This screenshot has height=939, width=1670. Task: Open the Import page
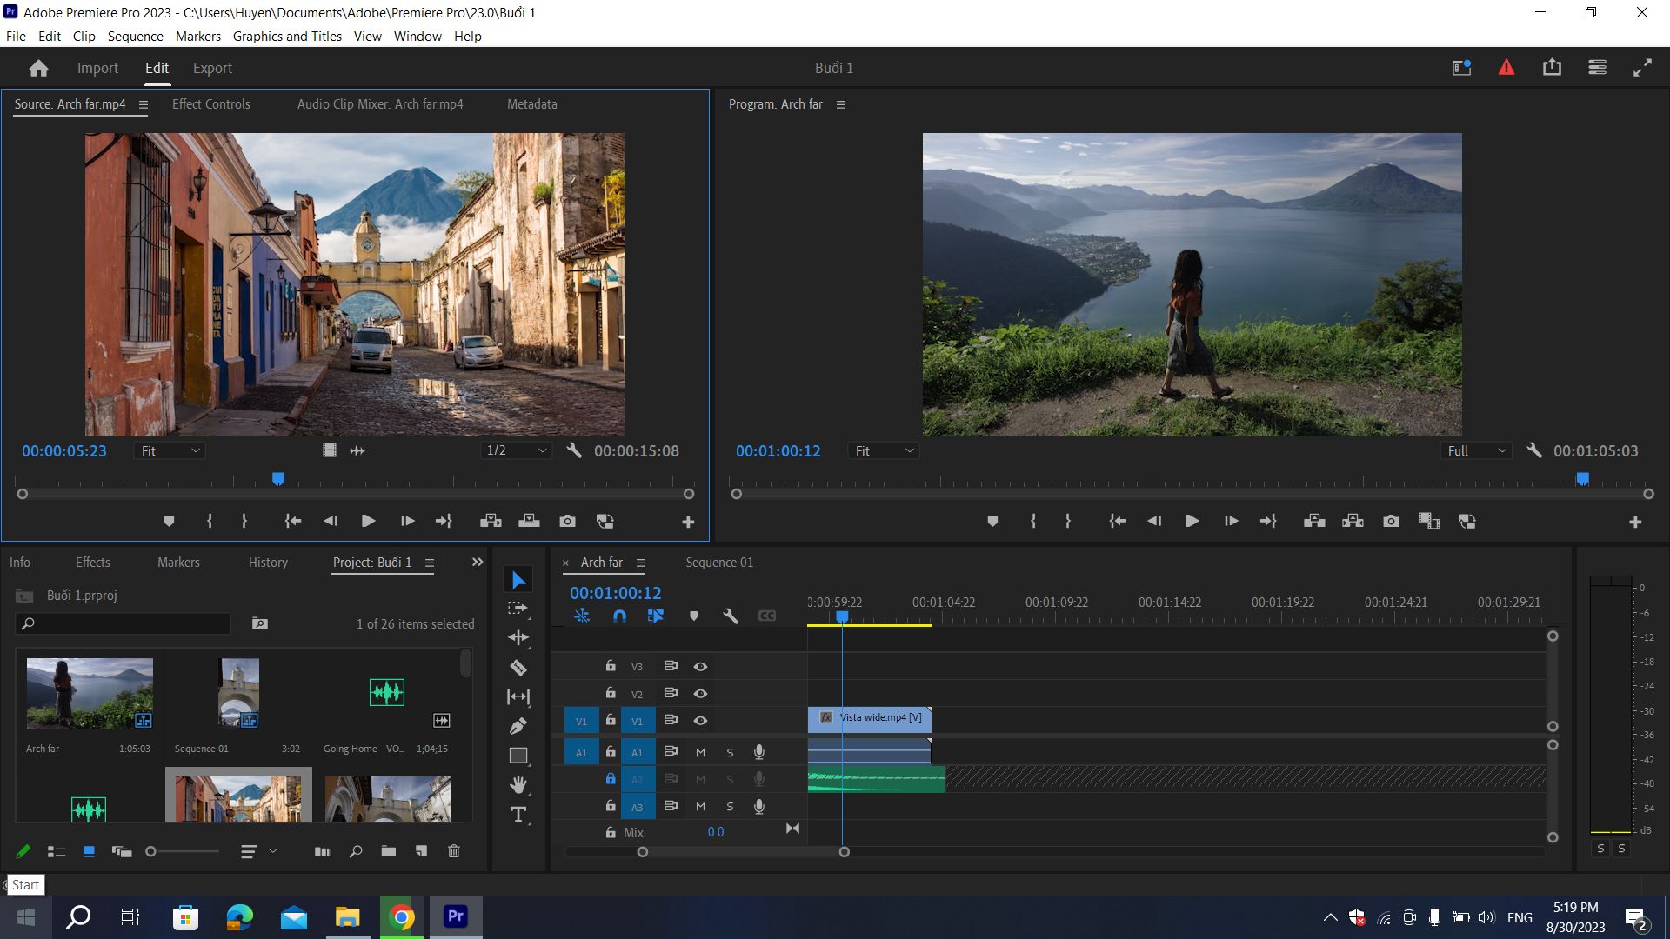click(x=97, y=68)
